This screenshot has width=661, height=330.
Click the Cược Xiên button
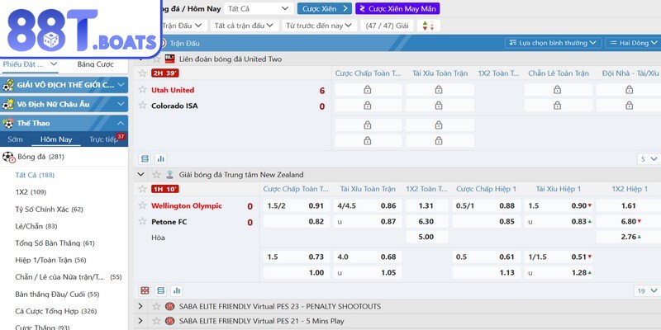click(325, 8)
